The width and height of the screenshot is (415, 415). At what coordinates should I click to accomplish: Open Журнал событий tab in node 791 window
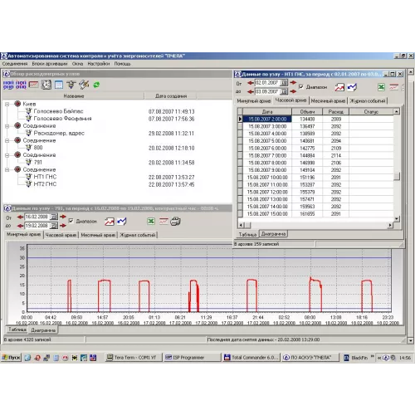click(138, 235)
